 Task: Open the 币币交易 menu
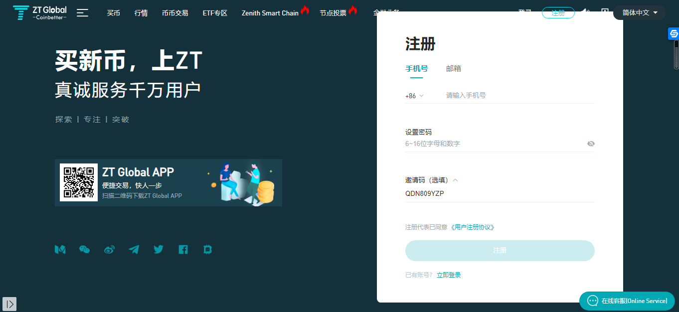tap(175, 13)
